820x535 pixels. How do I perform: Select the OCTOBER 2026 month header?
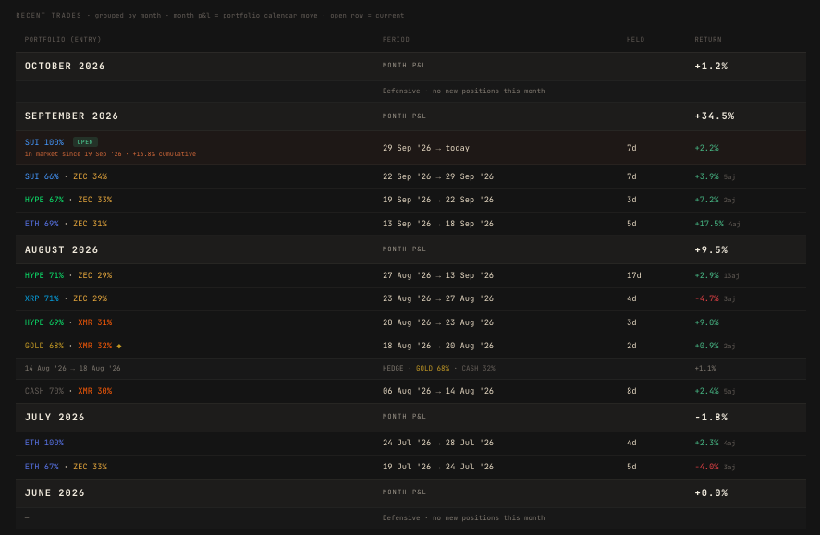tap(410, 66)
